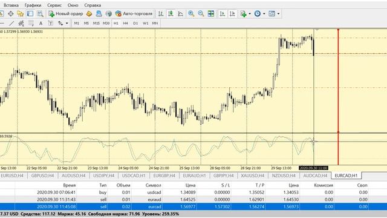
Task: Set timeframe to D1
Action: click(x=135, y=23)
